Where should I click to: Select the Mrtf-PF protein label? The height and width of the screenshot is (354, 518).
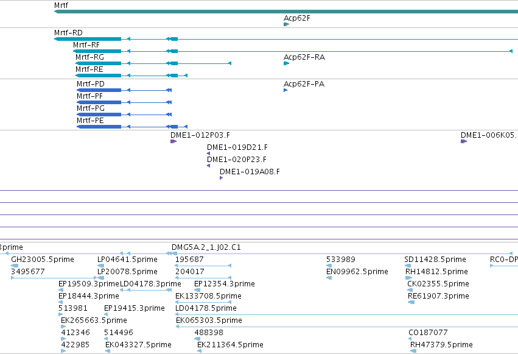[x=89, y=96]
